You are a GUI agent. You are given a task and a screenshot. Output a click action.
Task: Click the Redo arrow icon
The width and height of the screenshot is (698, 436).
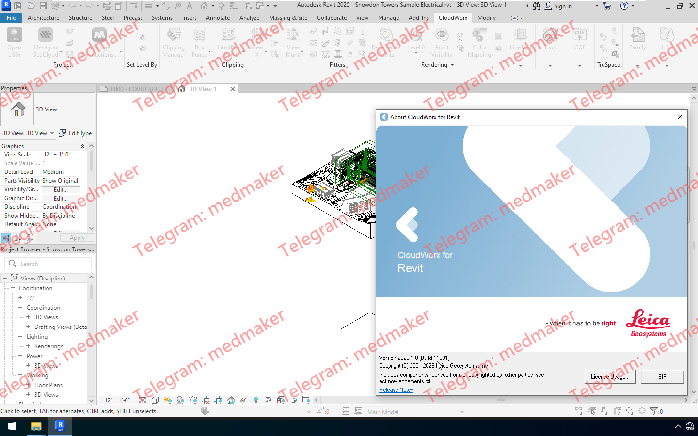click(90, 6)
